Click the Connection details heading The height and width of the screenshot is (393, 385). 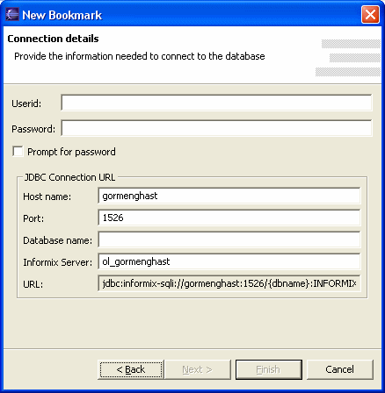53,39
